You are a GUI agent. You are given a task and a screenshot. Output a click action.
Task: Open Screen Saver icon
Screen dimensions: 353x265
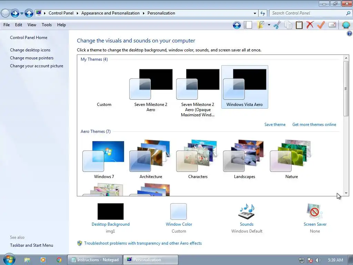(x=315, y=212)
